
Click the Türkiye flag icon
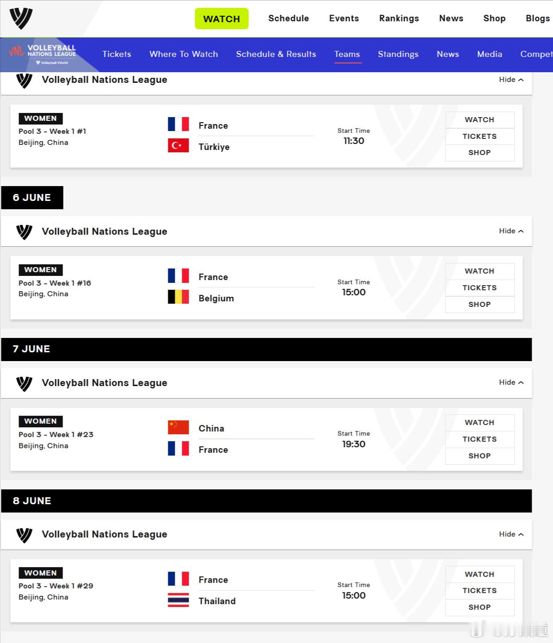coord(178,145)
